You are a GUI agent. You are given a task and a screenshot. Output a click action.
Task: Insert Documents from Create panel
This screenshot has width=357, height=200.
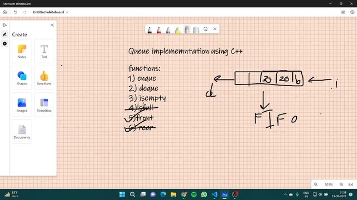coord(22,132)
